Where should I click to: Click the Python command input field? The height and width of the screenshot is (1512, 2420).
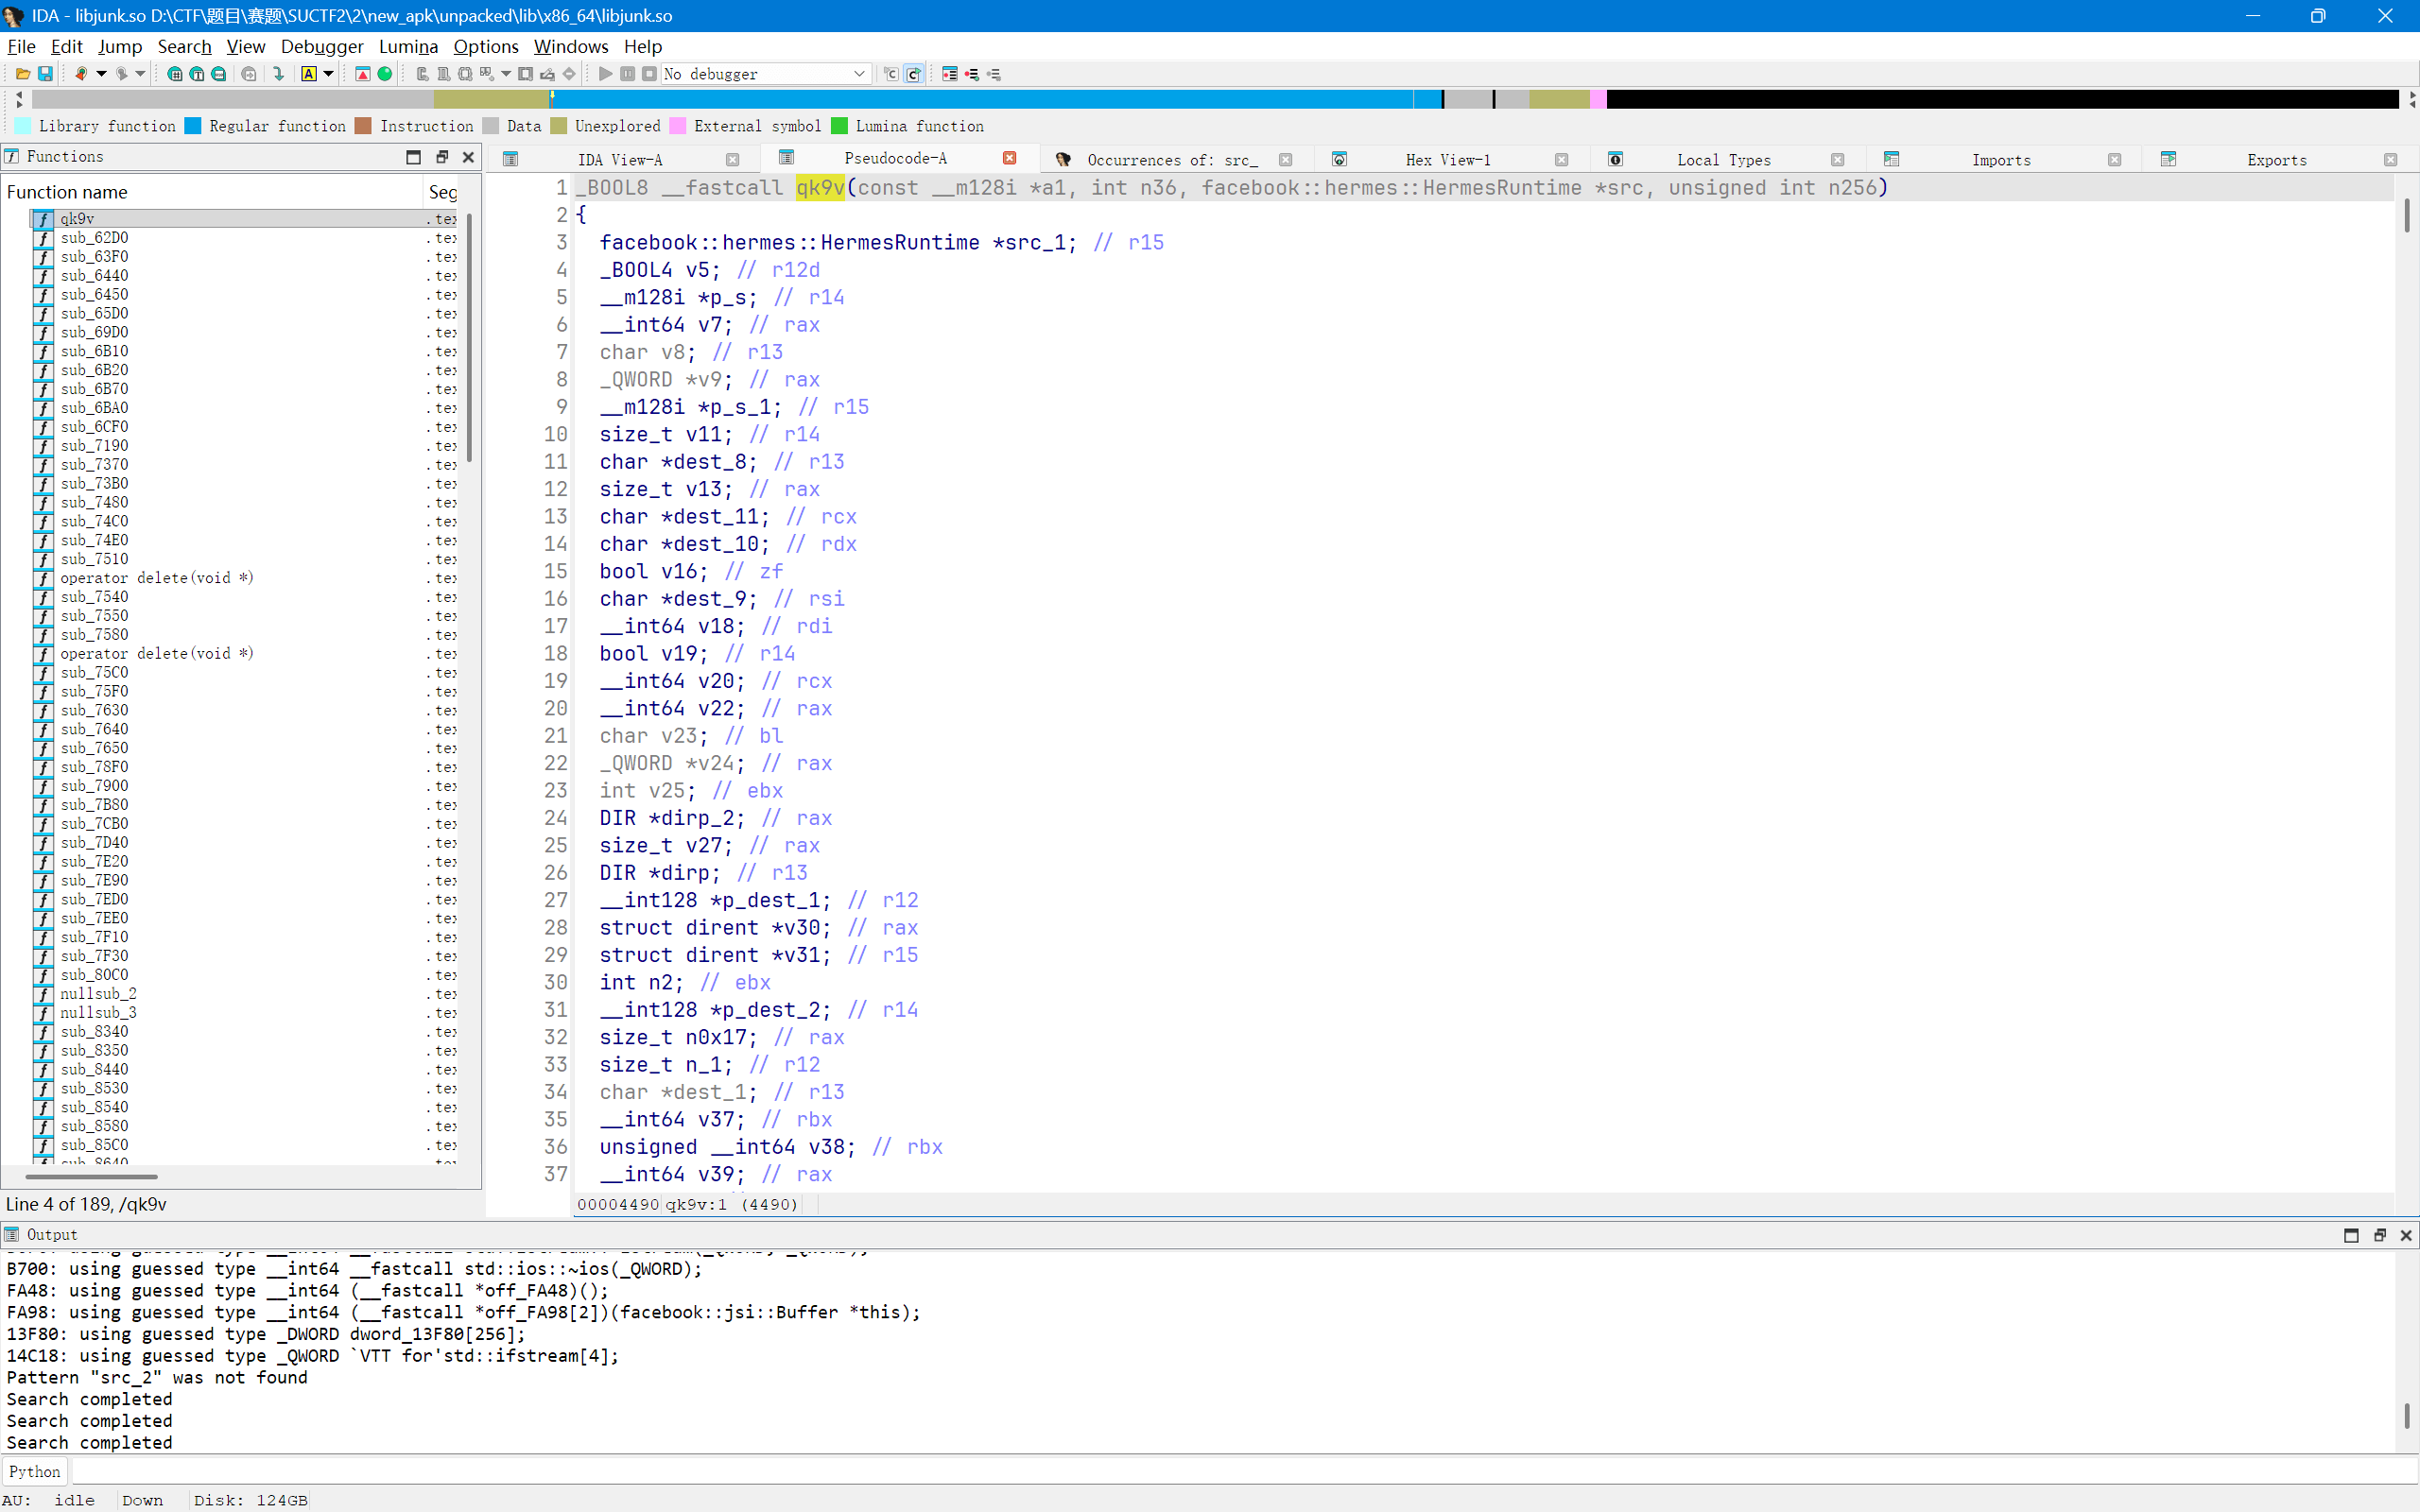coord(1200,1470)
